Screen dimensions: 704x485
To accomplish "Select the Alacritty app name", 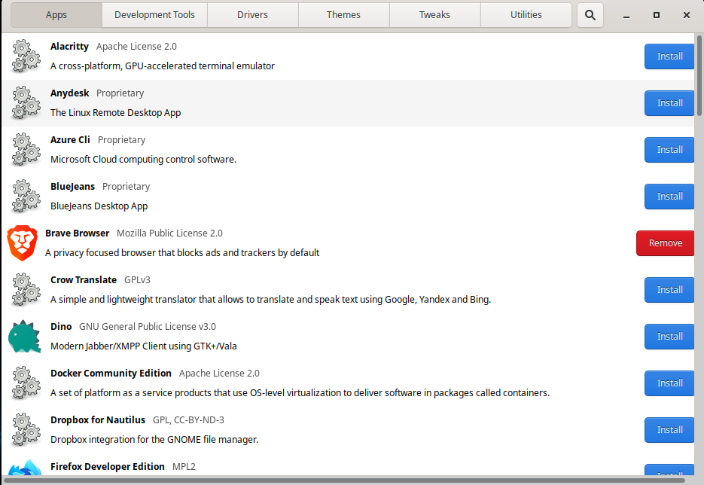I will click(69, 46).
